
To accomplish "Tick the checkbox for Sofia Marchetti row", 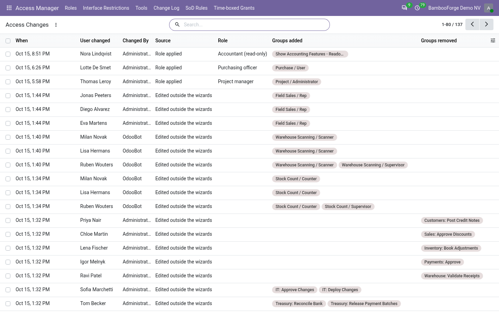I will coord(8,290).
